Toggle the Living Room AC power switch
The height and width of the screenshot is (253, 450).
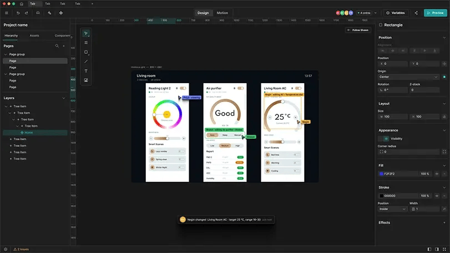coord(298,88)
